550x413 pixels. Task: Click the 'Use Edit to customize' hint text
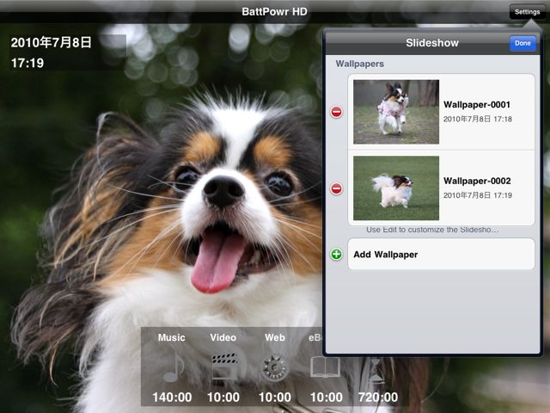[x=432, y=230]
